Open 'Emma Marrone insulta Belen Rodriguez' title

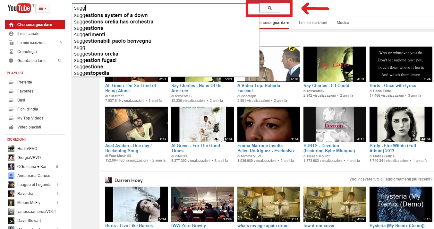coord(266,148)
